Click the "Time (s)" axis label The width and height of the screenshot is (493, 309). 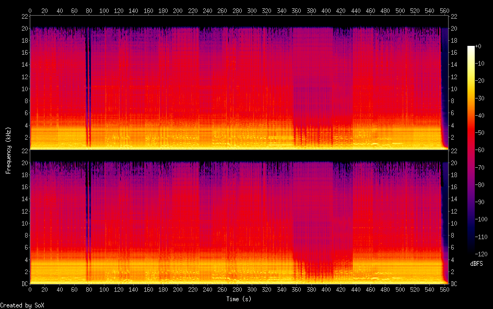coord(239,299)
